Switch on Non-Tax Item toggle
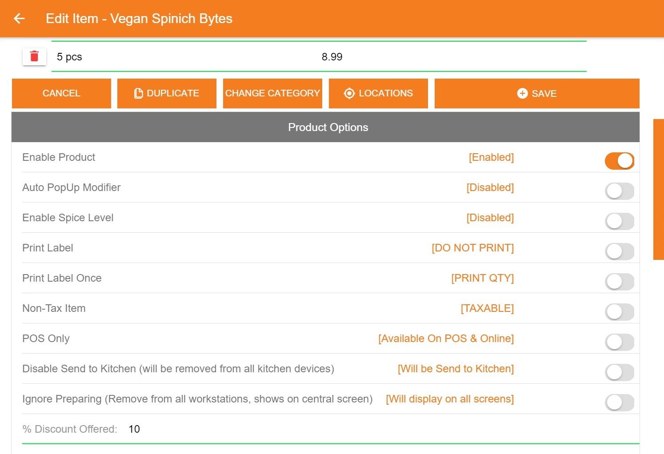664x454 pixels. click(620, 312)
